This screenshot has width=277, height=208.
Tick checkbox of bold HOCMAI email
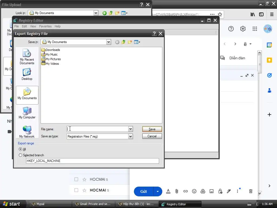[76, 190]
